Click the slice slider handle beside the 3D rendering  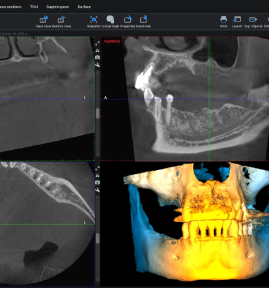tap(98, 238)
